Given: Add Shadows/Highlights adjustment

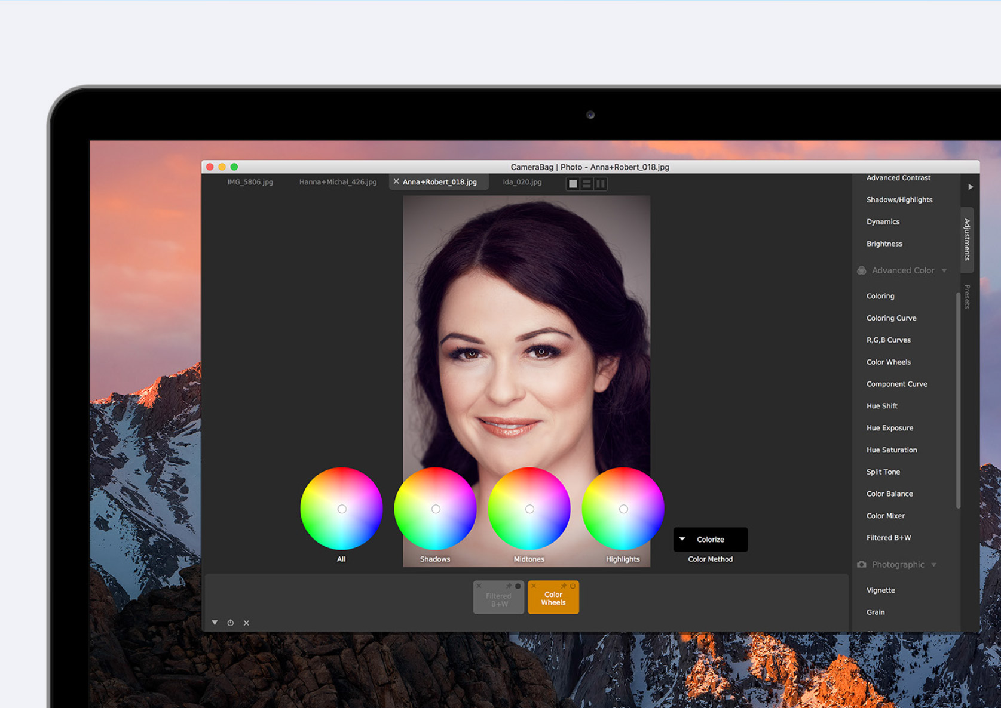Looking at the screenshot, I should tap(899, 200).
